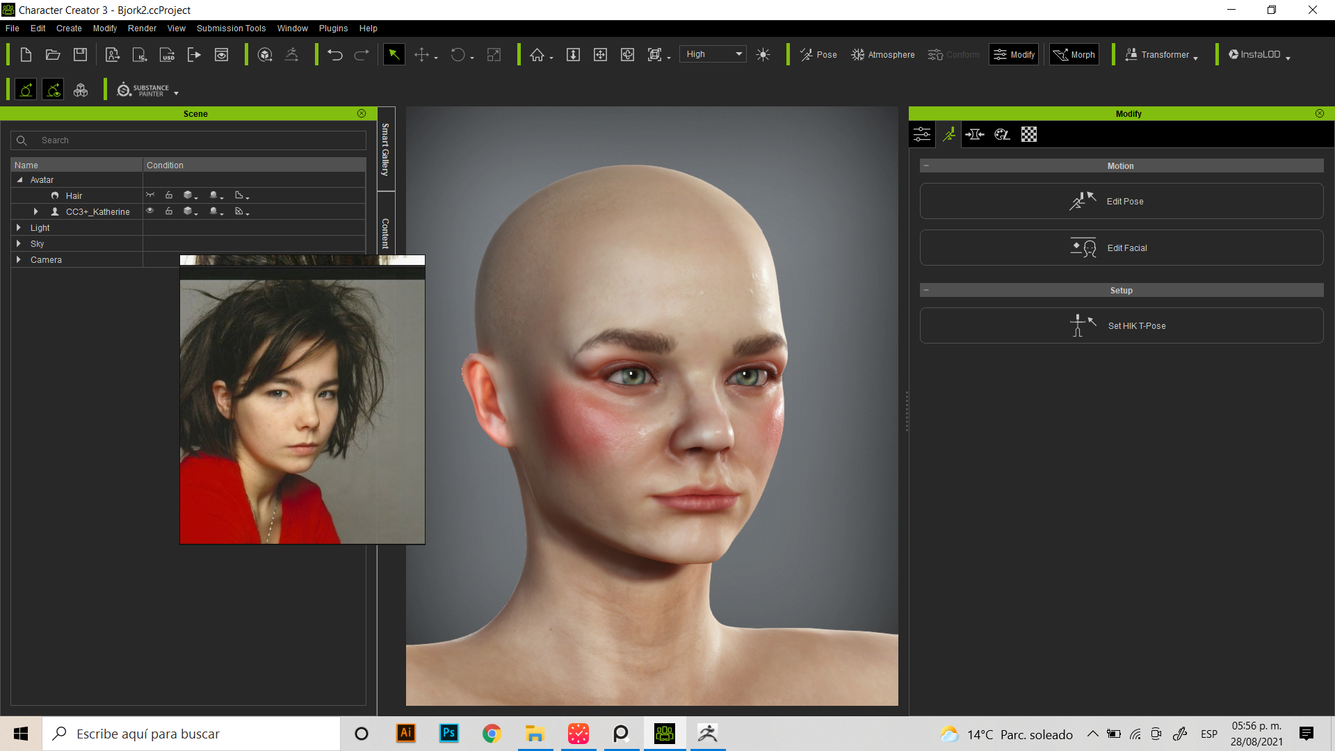Expand the Sky tree node

point(19,243)
